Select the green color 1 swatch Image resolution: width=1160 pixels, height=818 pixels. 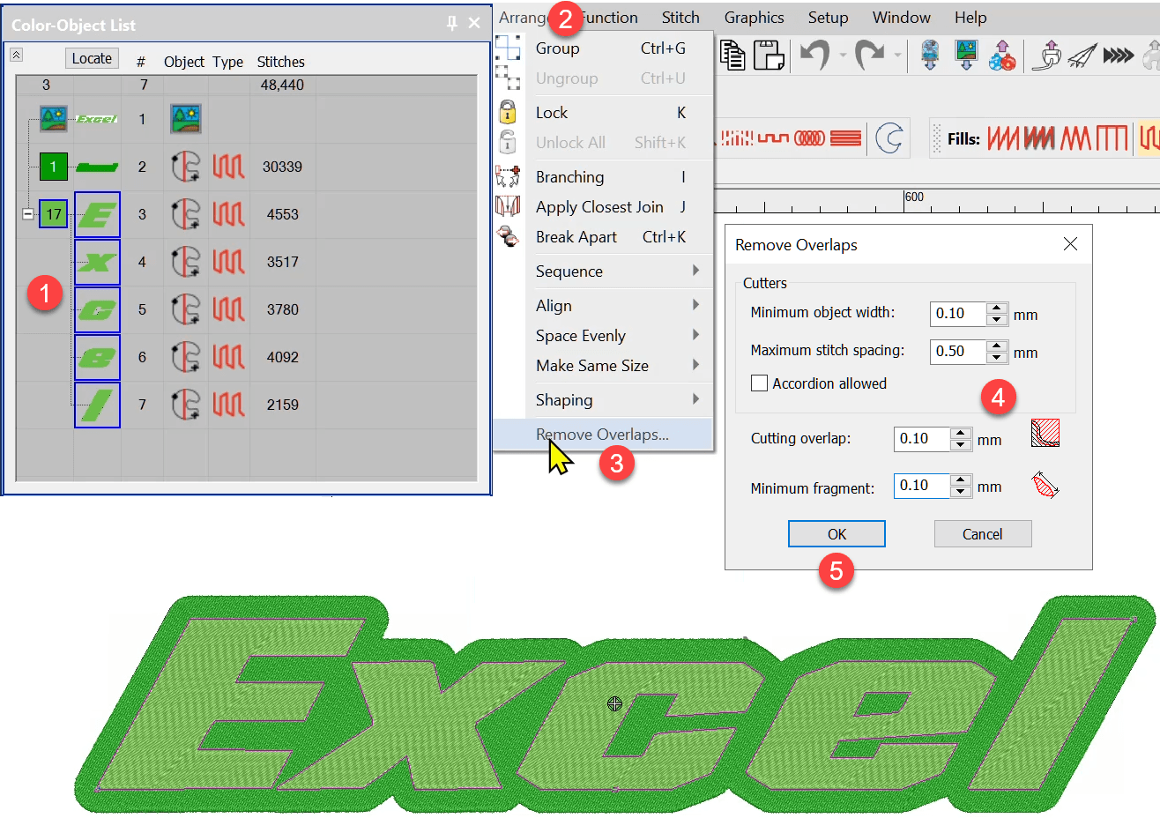point(54,167)
